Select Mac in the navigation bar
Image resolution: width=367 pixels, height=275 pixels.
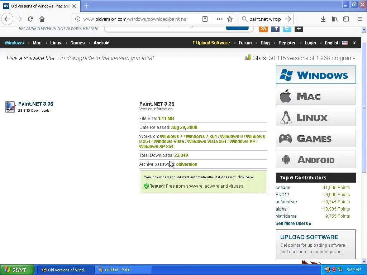(37, 43)
